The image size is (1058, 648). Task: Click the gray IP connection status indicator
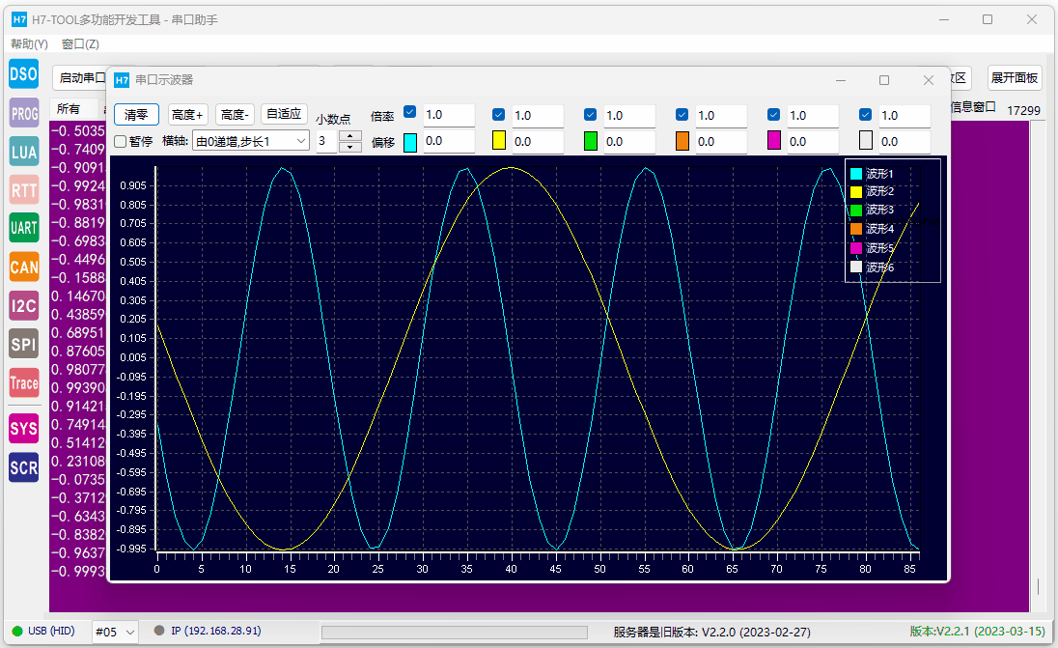[x=159, y=631]
